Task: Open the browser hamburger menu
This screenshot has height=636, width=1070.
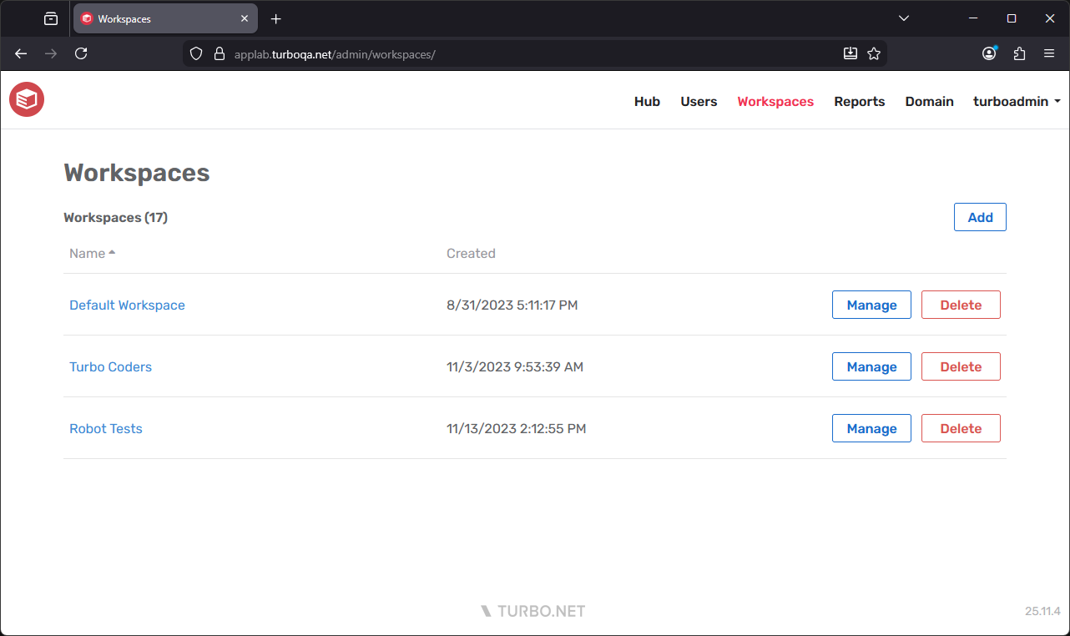Action: (x=1049, y=53)
